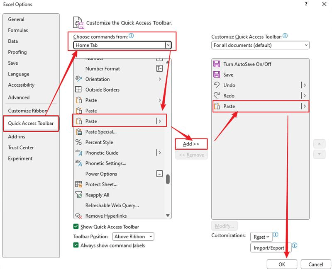The image size is (332, 269).
Task: Select the Redo icon in the right list
Action: tap(217, 95)
